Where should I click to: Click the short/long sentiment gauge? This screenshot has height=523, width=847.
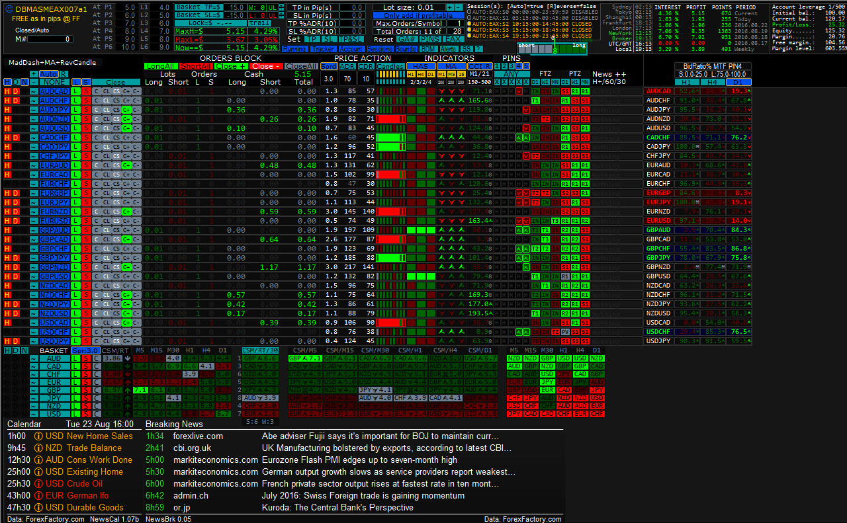click(x=553, y=48)
